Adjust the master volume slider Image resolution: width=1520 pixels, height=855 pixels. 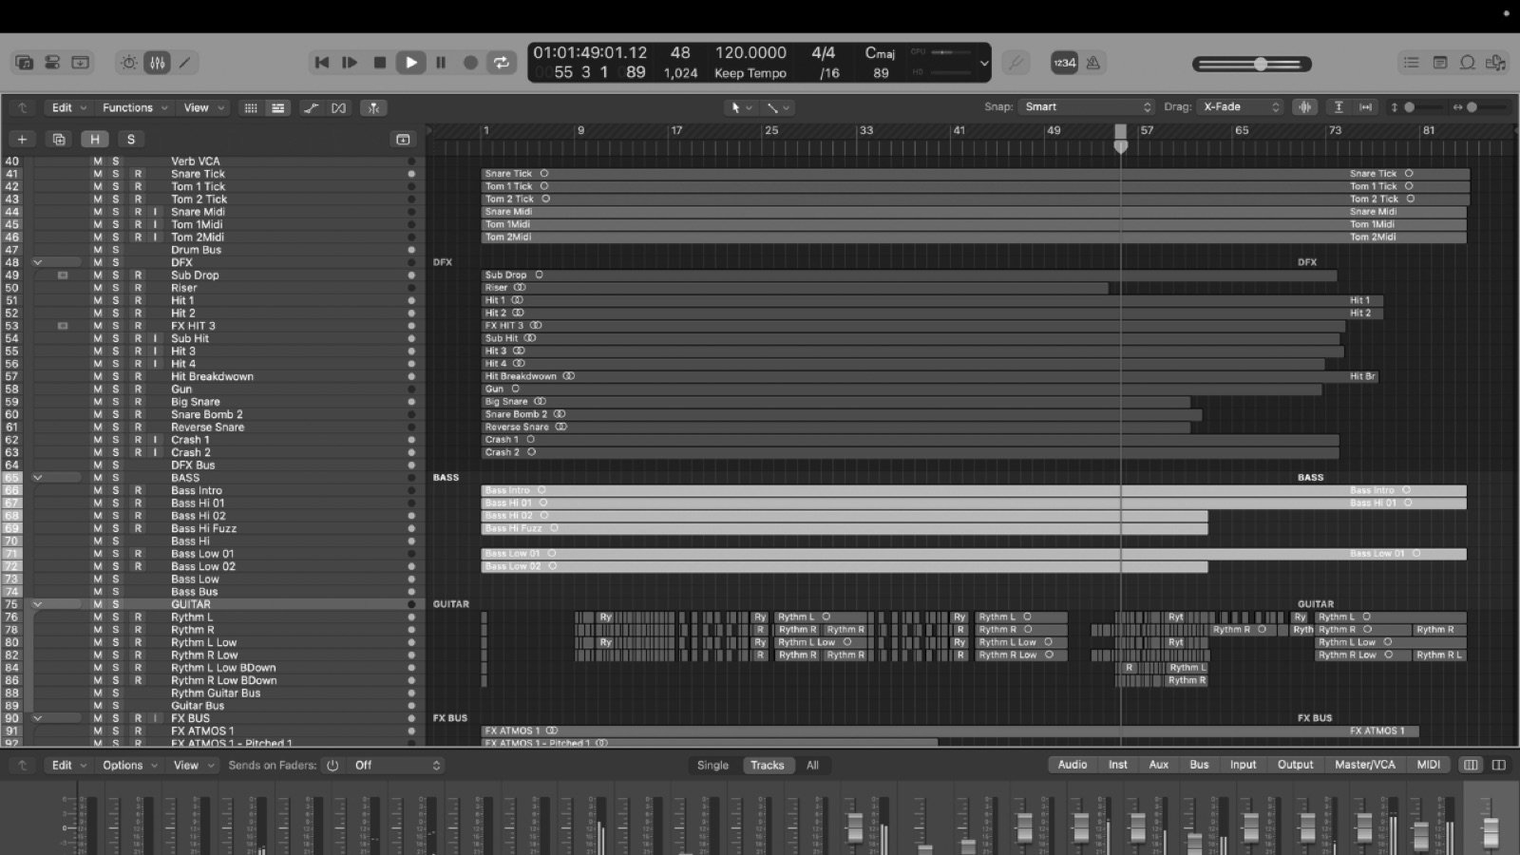coord(1252,64)
